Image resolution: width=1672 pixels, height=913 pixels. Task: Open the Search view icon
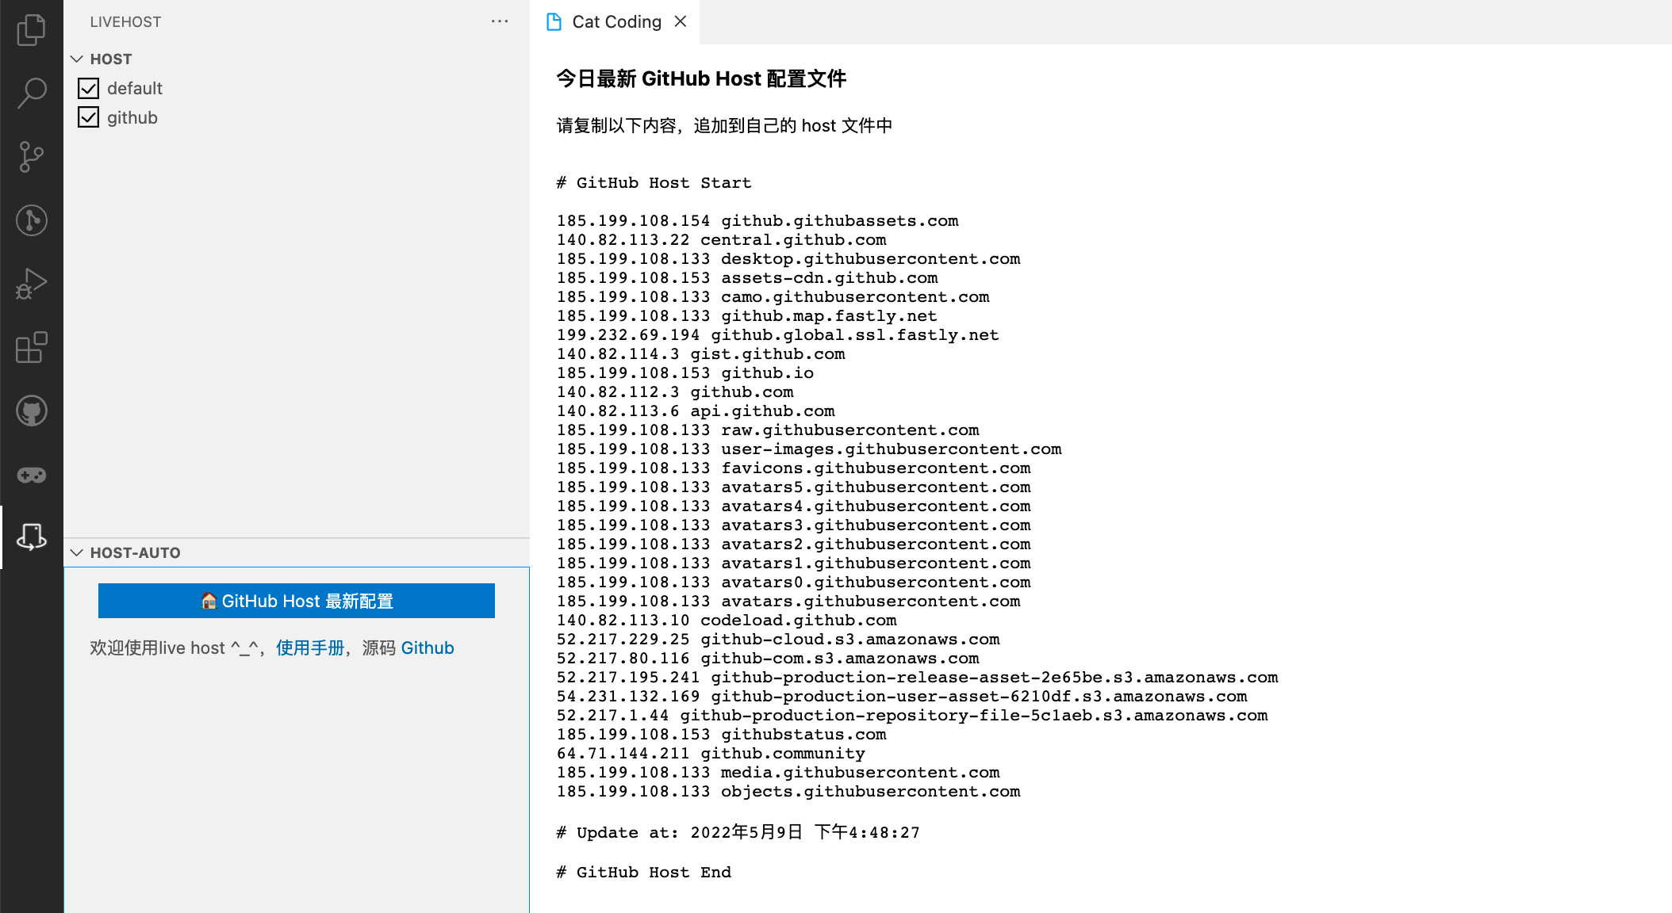(x=31, y=93)
